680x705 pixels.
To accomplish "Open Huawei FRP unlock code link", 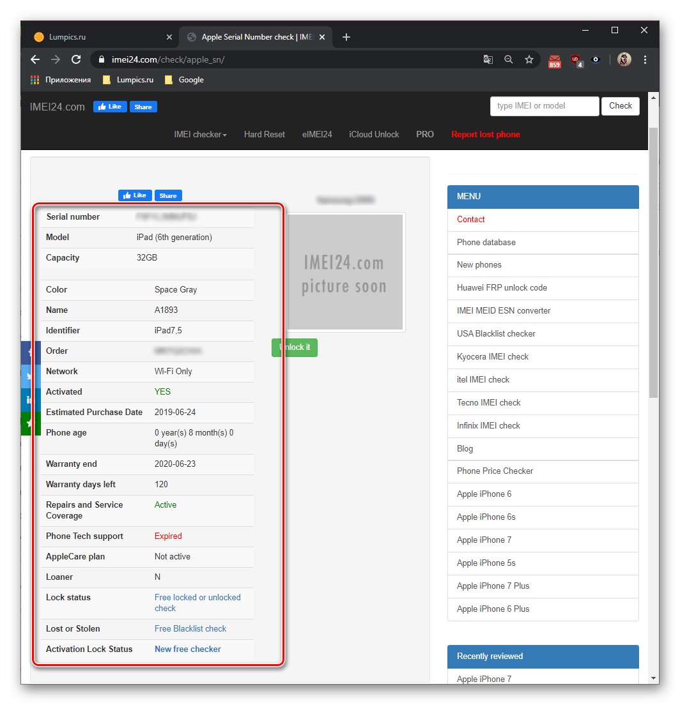I will click(543, 288).
